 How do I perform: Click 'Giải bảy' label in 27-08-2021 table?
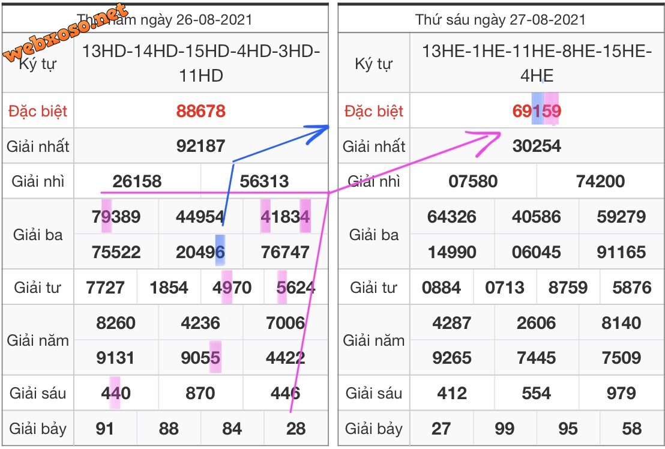pyautogui.click(x=374, y=429)
